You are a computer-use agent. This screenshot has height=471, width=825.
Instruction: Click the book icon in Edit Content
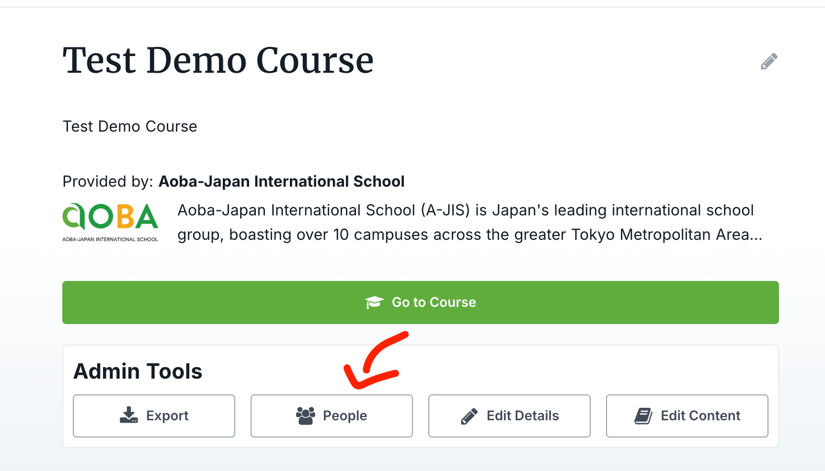tap(643, 416)
